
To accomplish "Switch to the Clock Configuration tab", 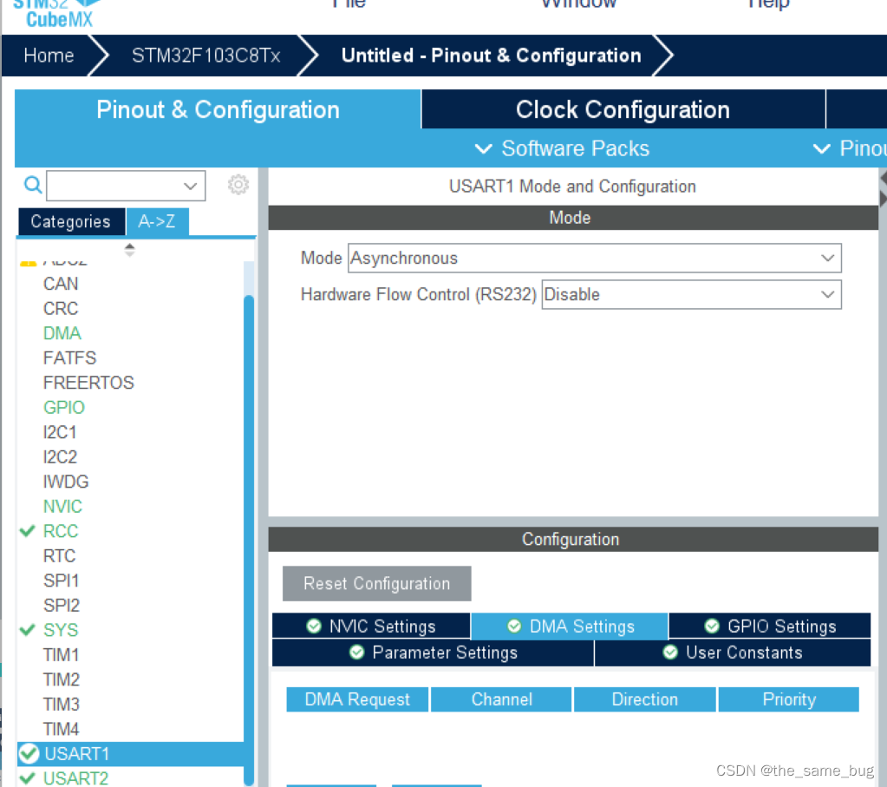I will click(x=623, y=109).
